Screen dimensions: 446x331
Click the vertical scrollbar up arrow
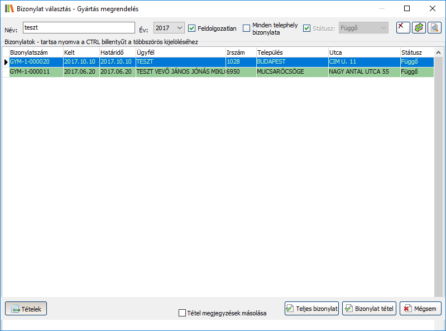coord(438,52)
